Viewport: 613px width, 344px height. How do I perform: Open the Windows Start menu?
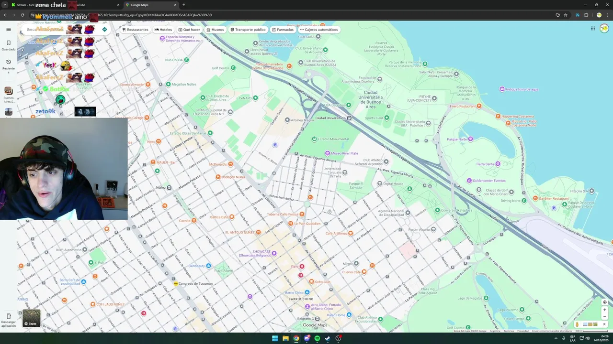click(x=275, y=338)
